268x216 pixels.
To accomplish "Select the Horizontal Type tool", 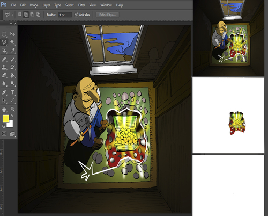I will [12, 92].
